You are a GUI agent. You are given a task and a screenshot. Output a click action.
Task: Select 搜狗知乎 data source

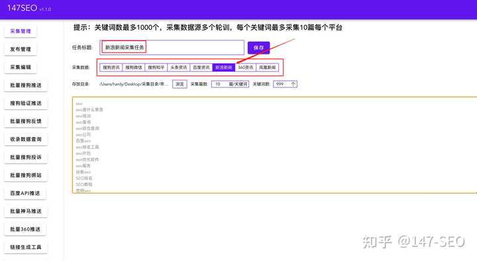click(156, 67)
